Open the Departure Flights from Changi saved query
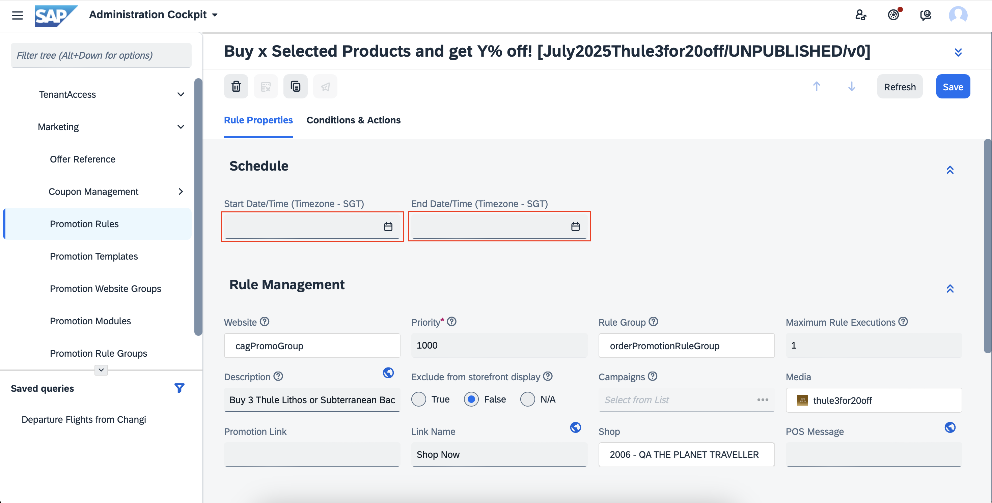 [84, 419]
